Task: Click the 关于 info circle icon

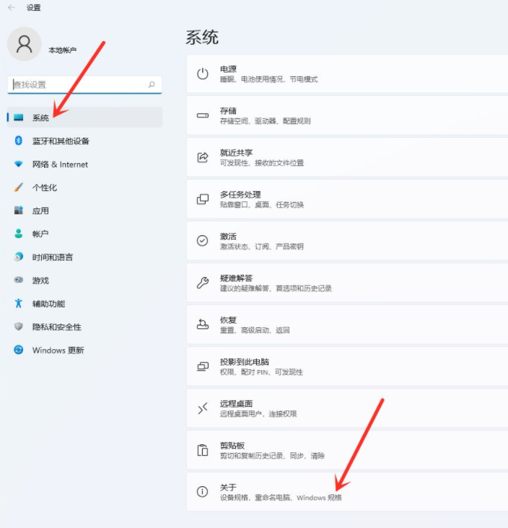Action: [x=203, y=492]
